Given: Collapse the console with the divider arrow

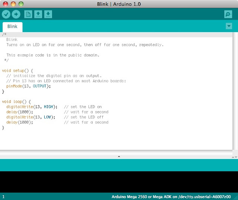Looking at the screenshot, I should pyautogui.click(x=119, y=157).
